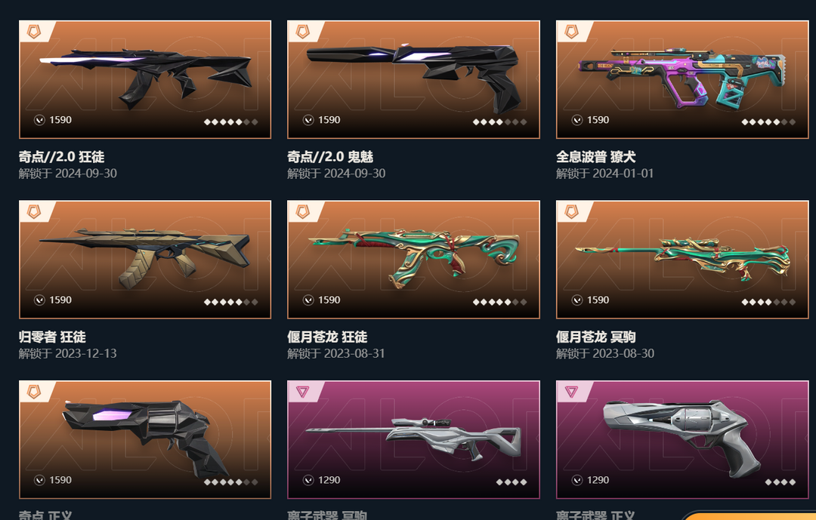Click the 奇点//2.0 鬼魅 title text
Screen dimensions: 816x520
tap(330, 156)
